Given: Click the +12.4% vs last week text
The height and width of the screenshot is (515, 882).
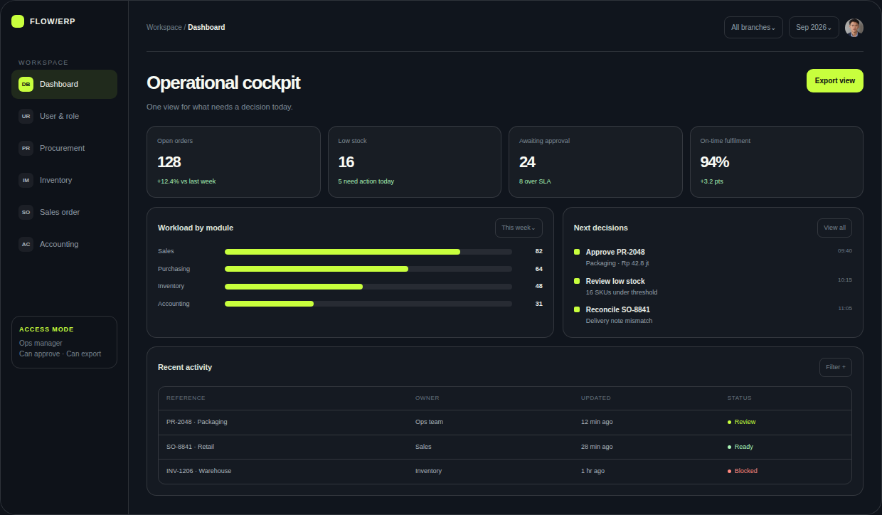Looking at the screenshot, I should point(186,181).
